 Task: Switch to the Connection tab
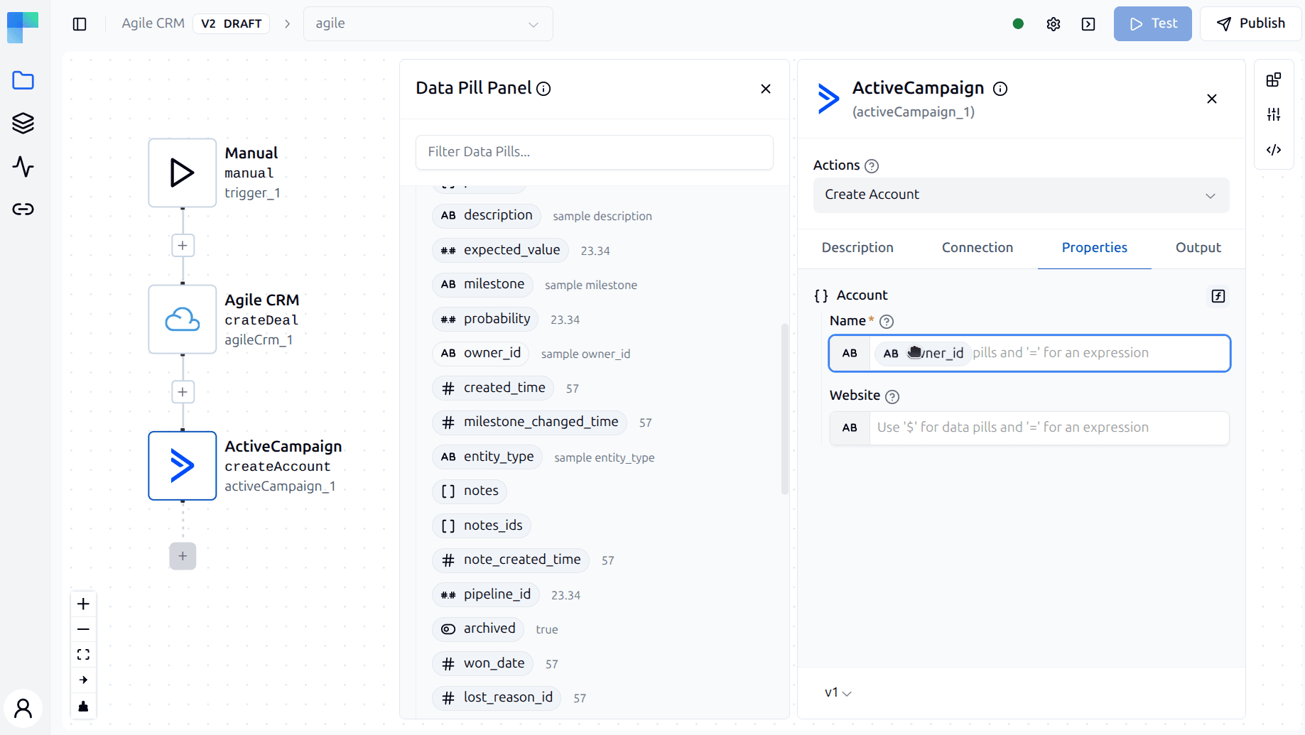[x=978, y=247]
